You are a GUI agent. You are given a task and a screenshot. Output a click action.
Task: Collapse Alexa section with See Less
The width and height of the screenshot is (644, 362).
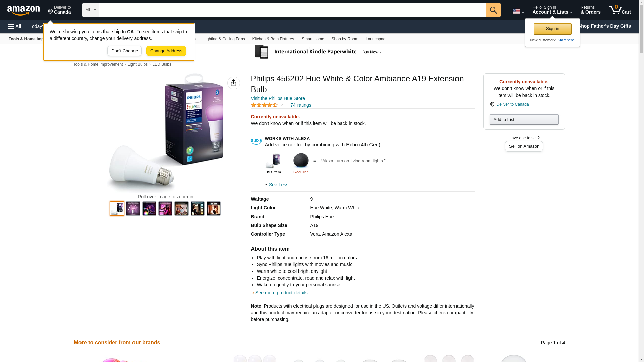[x=277, y=185]
